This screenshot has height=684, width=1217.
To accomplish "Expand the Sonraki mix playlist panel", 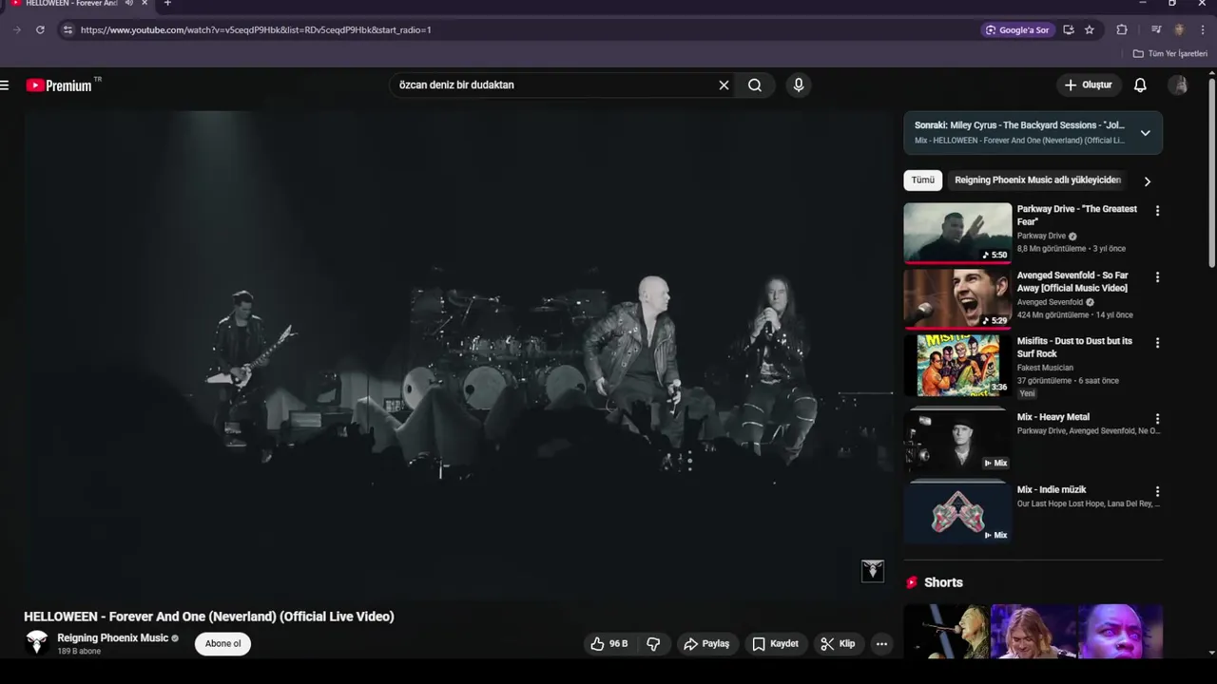I will (x=1146, y=133).
